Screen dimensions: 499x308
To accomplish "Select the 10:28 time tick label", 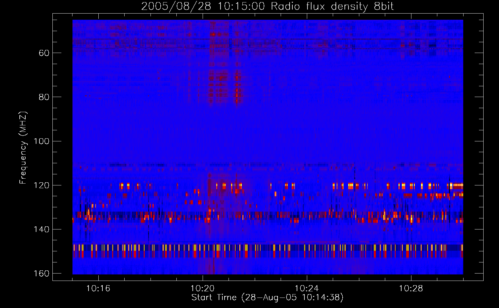I will 411,289.
